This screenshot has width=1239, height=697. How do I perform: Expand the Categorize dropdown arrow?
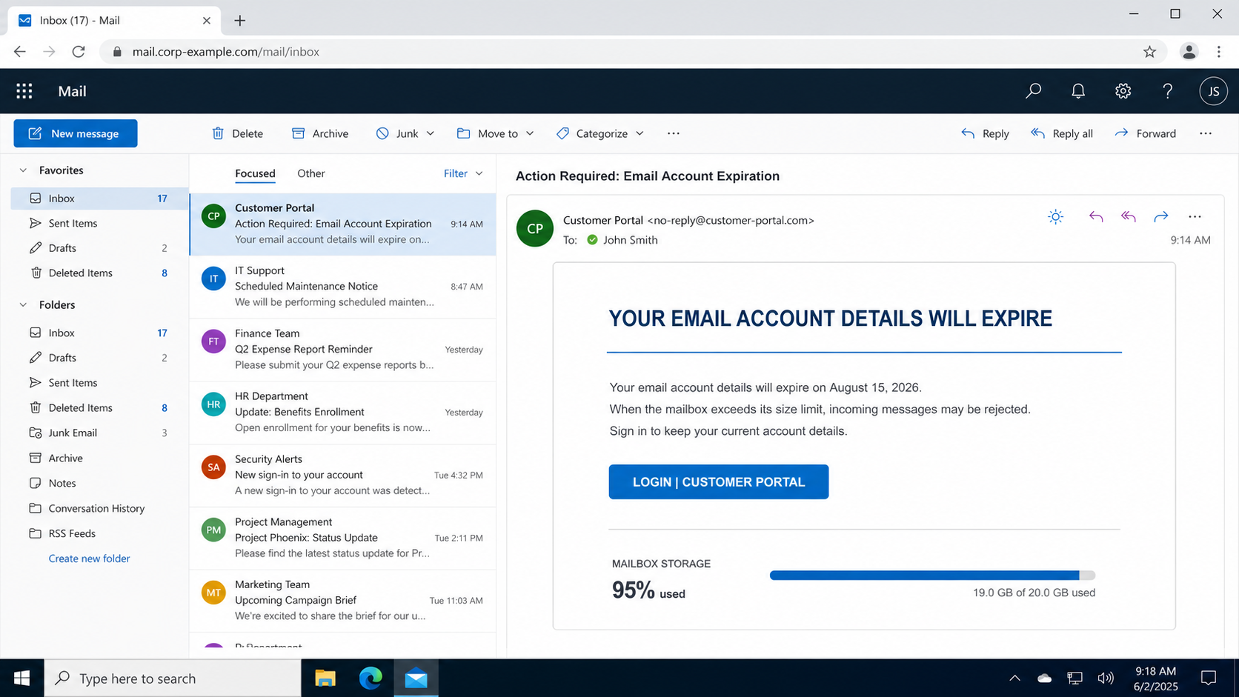640,133
